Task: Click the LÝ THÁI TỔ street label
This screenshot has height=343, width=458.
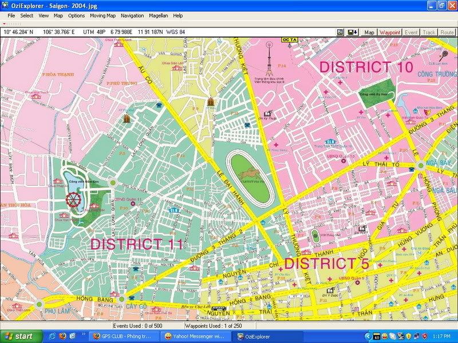Action: [x=381, y=164]
